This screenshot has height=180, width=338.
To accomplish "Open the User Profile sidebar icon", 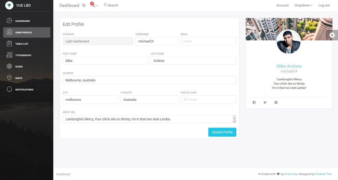I will [x=9, y=32].
